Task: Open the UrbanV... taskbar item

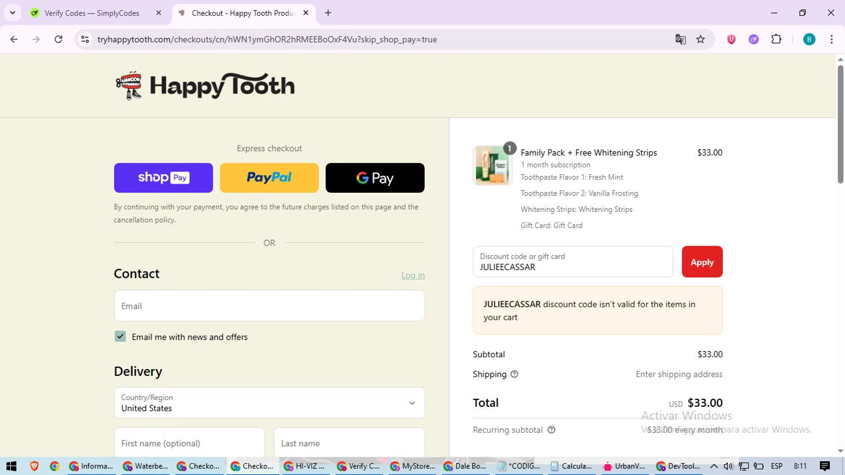Action: coord(624,466)
